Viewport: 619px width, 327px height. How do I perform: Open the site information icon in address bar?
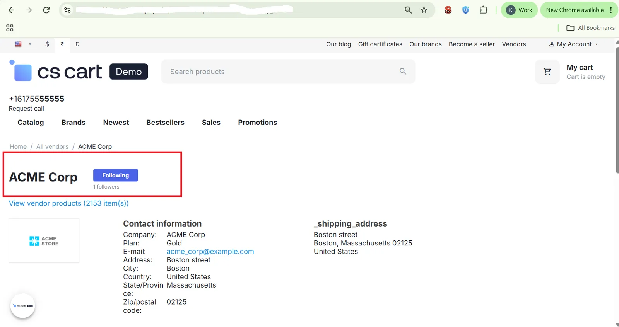click(x=67, y=10)
